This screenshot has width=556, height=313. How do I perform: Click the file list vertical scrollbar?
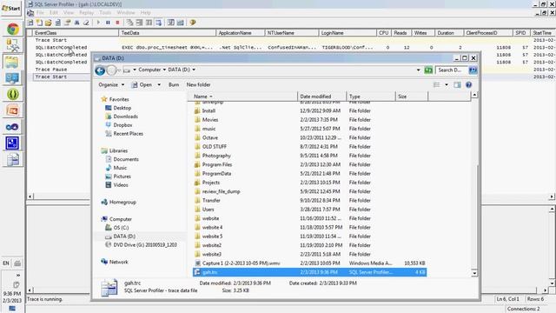click(474, 183)
